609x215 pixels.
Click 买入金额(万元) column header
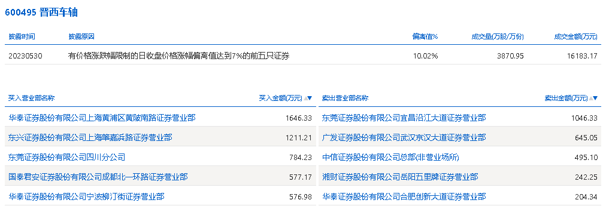tap(280, 99)
